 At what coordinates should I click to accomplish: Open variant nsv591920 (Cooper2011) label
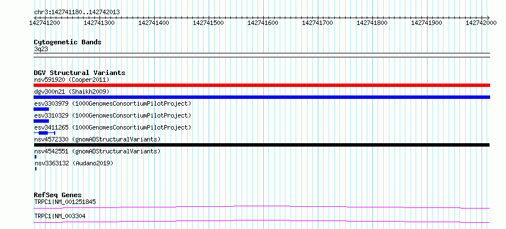(72, 80)
